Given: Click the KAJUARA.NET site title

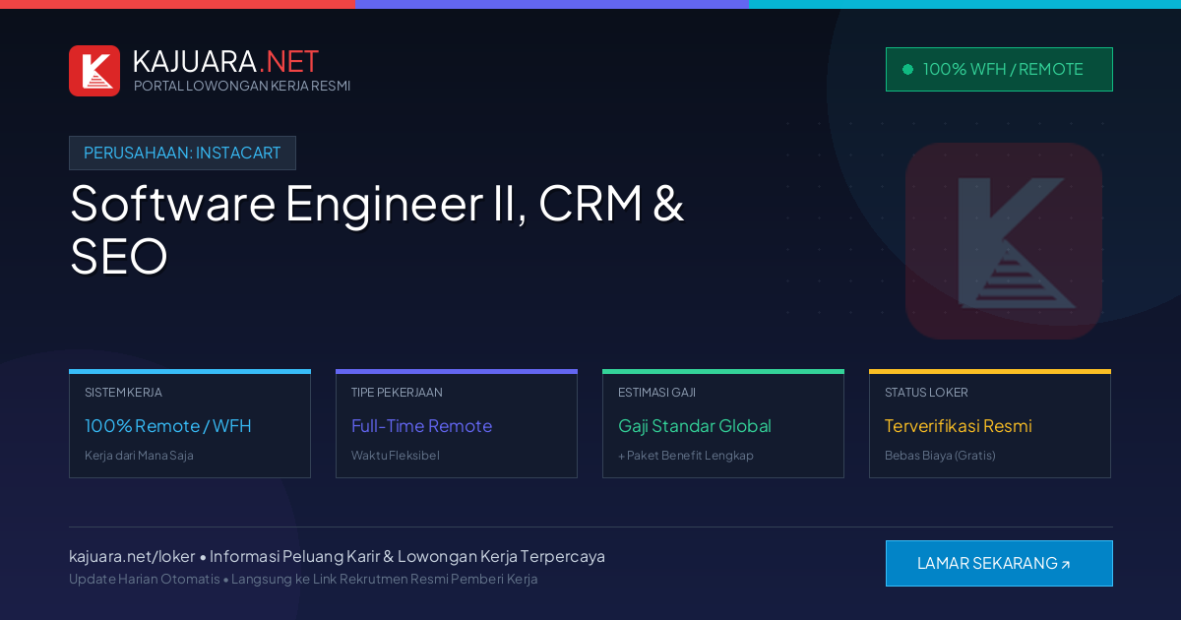Looking at the screenshot, I should coord(225,61).
